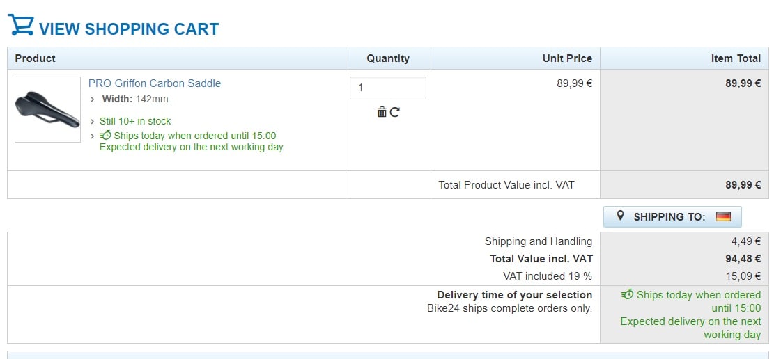774x359 pixels.
Task: Open the PRO Griffon Carbon Saddle link
Action: click(155, 83)
